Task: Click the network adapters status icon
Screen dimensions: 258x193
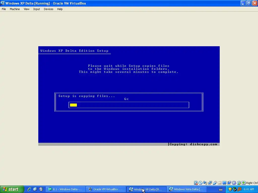Action: (x=210, y=183)
